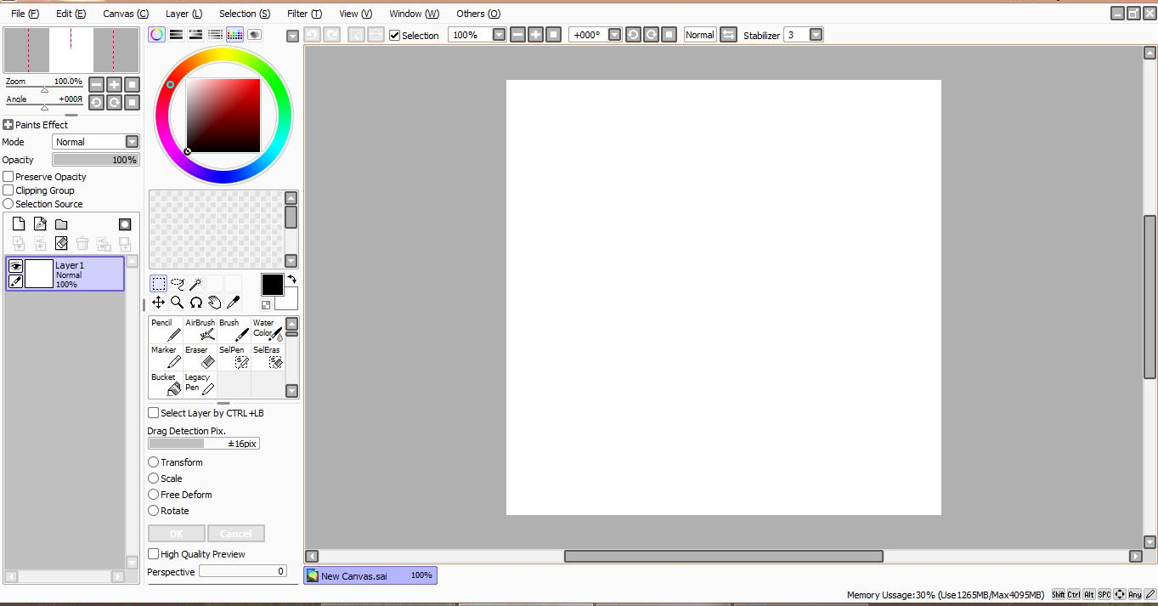Pick the Eraser tool
This screenshot has width=1158, height=606.
(200, 357)
